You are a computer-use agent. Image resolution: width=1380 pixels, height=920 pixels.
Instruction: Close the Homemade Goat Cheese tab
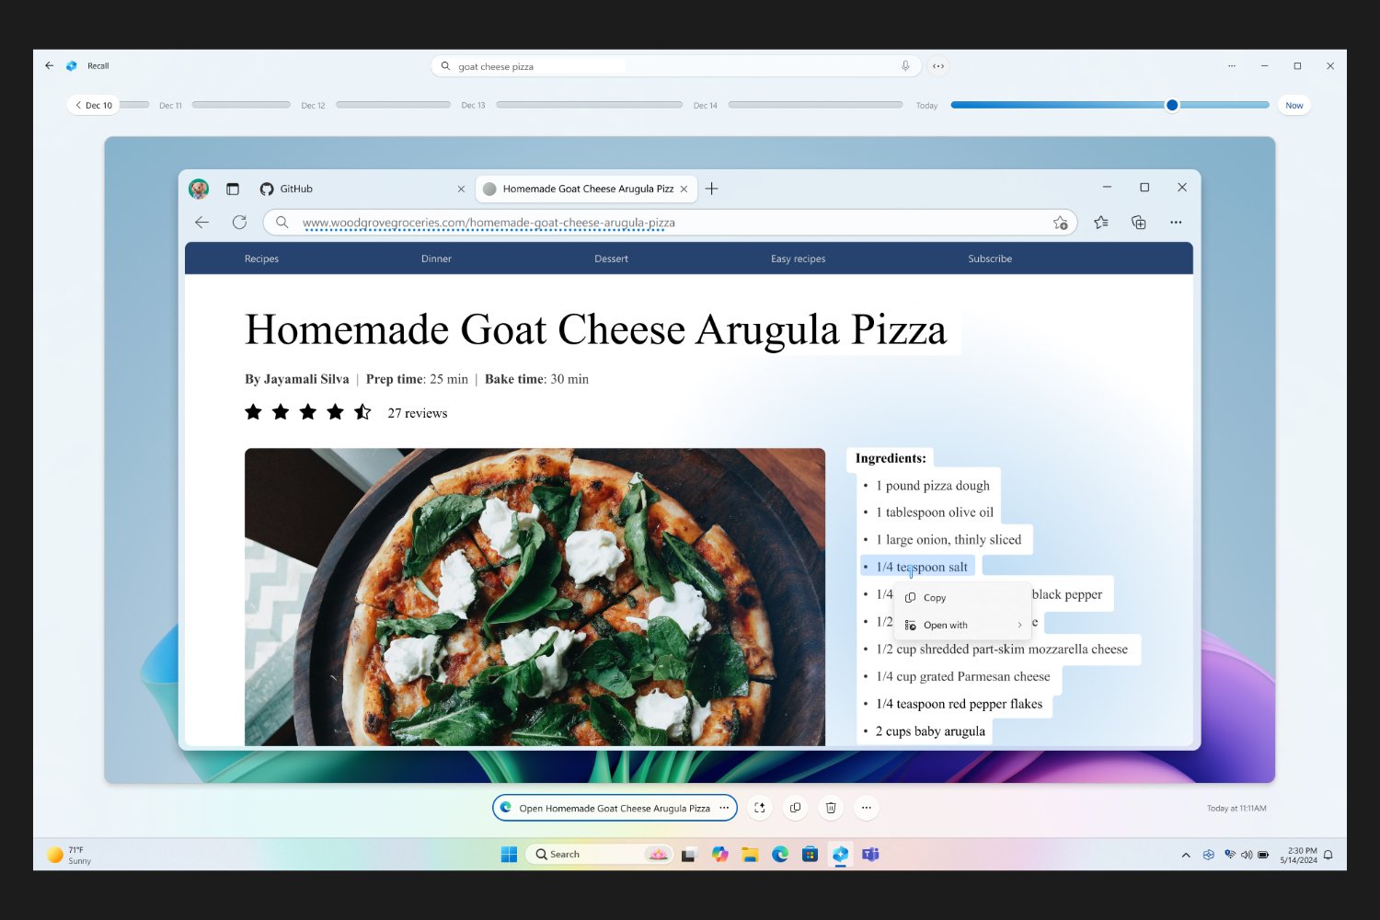click(684, 189)
